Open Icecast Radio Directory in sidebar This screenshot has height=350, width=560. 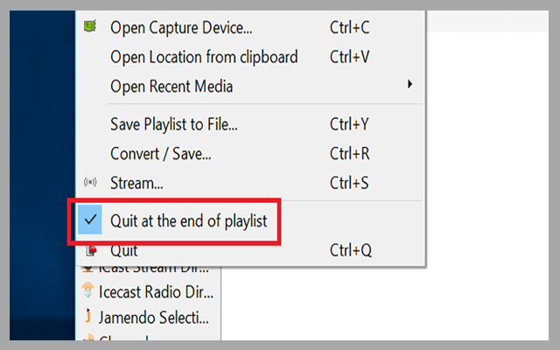[x=156, y=291]
